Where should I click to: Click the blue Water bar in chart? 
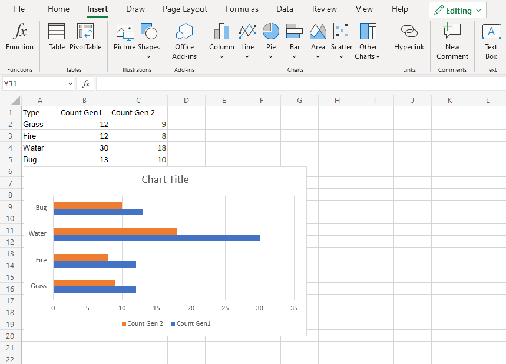click(x=156, y=238)
